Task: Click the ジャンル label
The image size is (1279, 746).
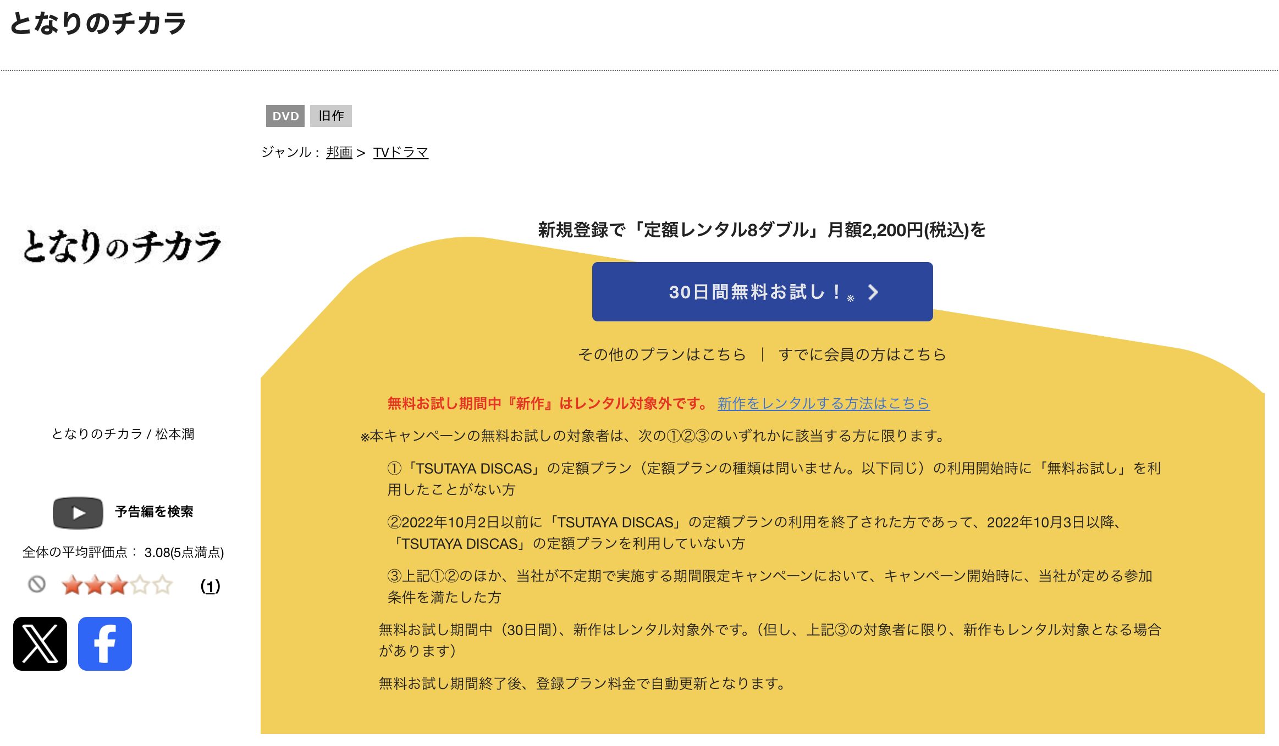Action: 291,152
